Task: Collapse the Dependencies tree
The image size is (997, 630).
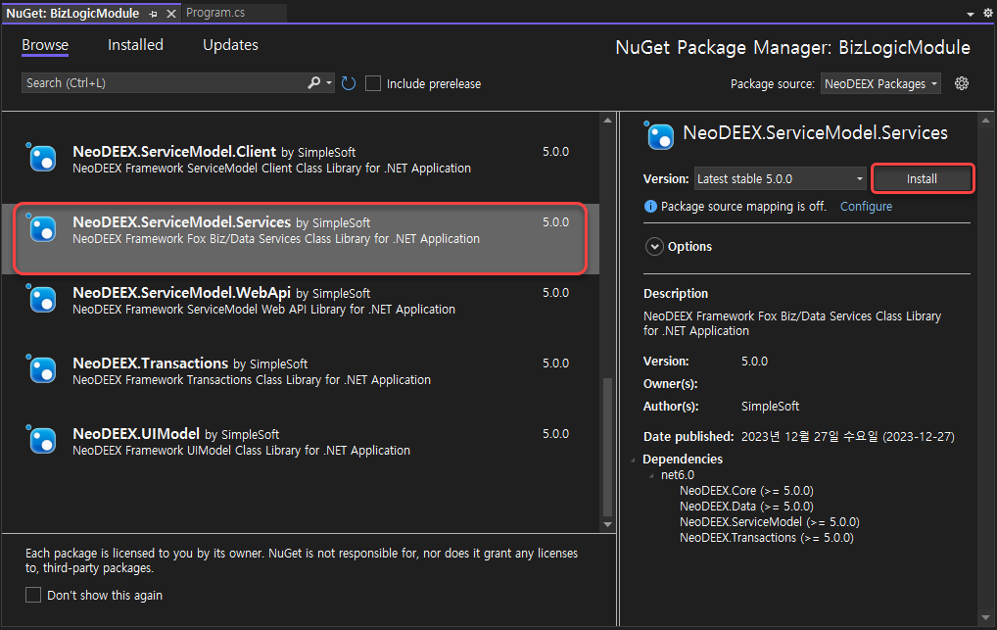Action: pyautogui.click(x=634, y=460)
